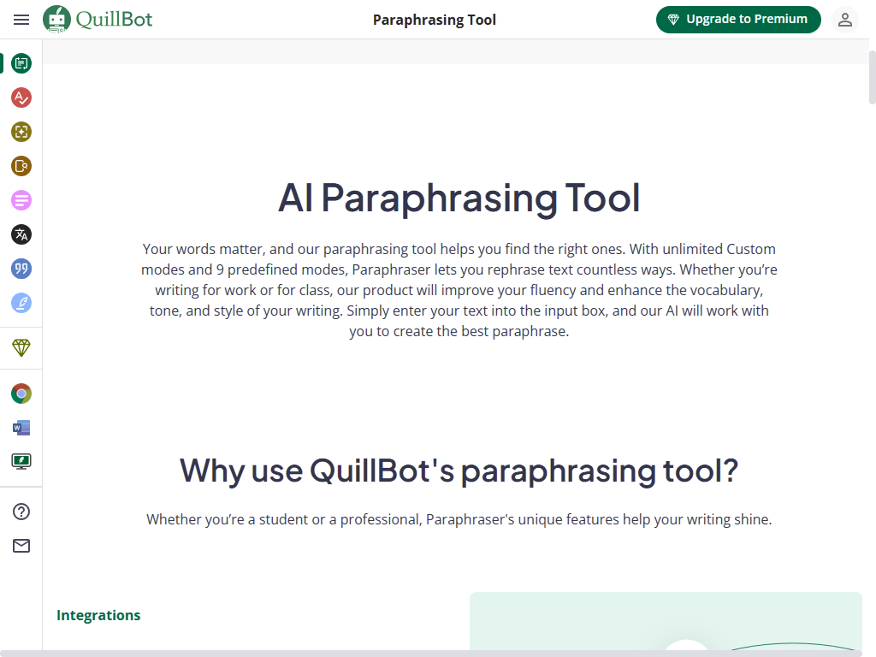This screenshot has height=657, width=876.
Task: Click the QuillBot logo
Action: 98,20
